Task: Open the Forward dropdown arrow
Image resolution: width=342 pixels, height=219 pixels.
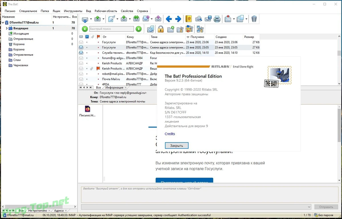Action: tap(152, 19)
